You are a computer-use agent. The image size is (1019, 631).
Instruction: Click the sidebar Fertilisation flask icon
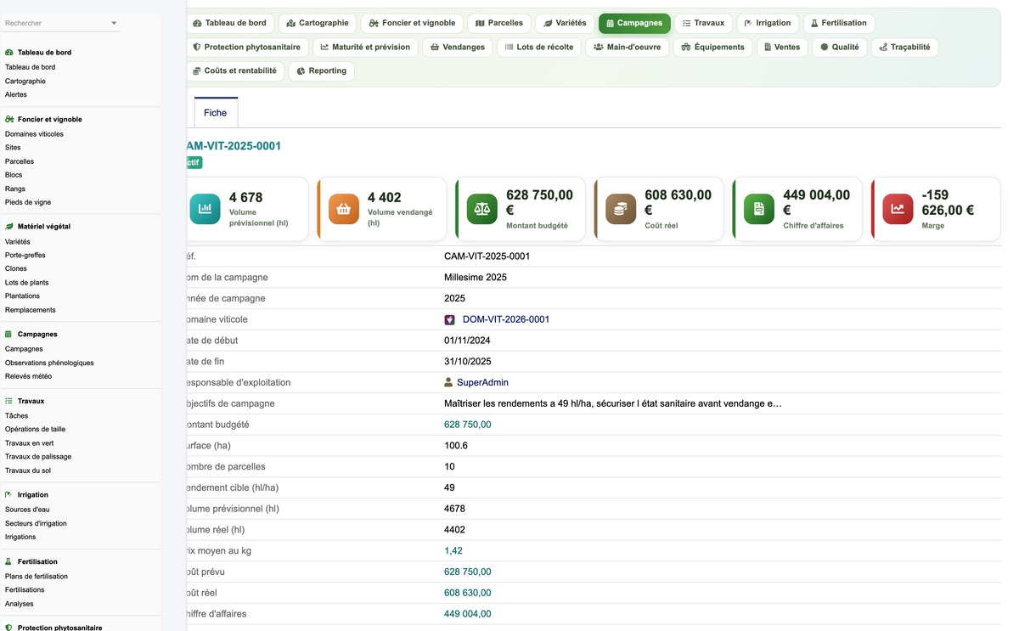9,561
